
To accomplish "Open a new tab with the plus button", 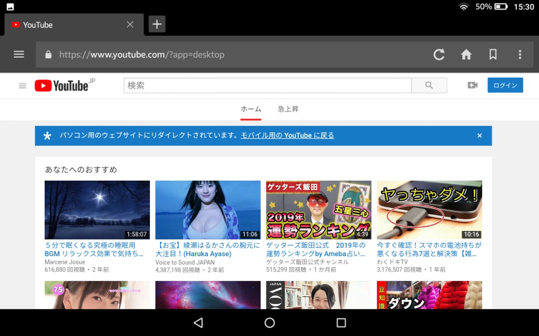I will pos(157,24).
